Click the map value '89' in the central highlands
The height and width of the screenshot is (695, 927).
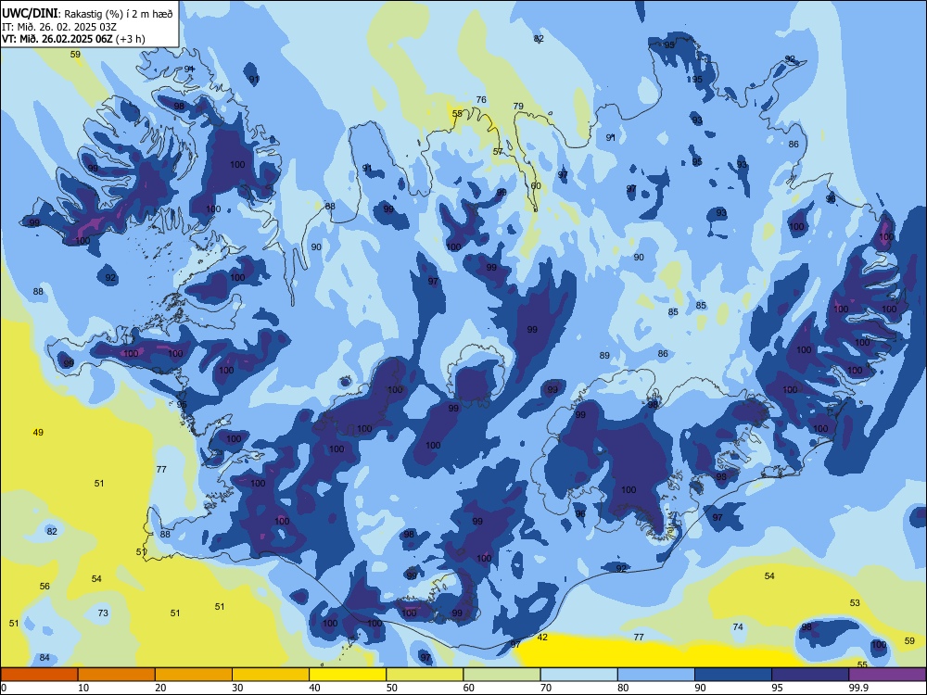pyautogui.click(x=604, y=355)
